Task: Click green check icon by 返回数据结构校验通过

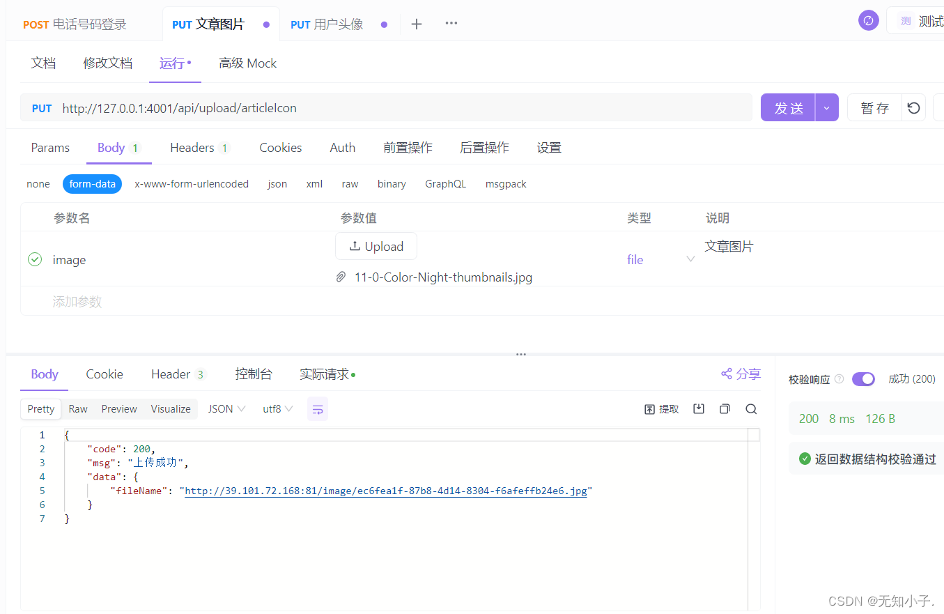Action: coord(805,459)
